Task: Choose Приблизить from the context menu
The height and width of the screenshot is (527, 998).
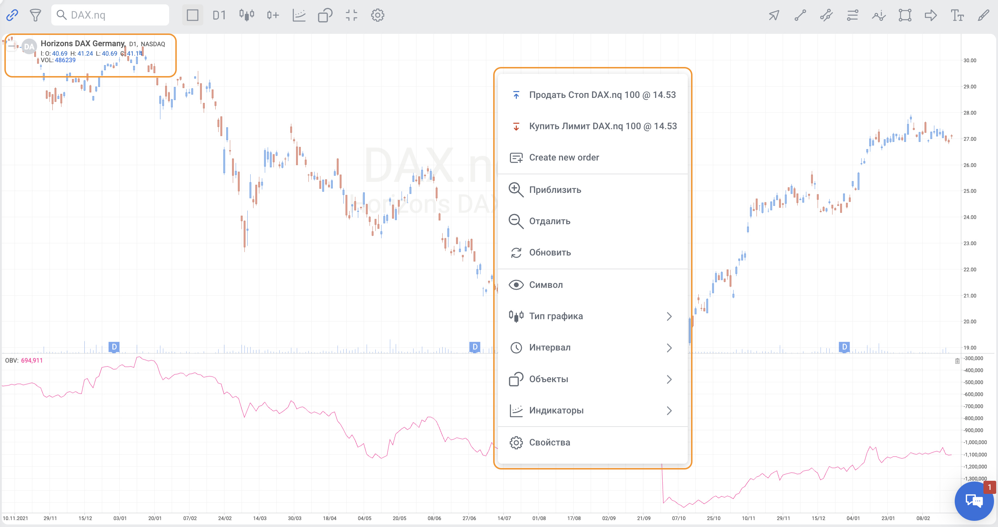Action: coord(555,190)
